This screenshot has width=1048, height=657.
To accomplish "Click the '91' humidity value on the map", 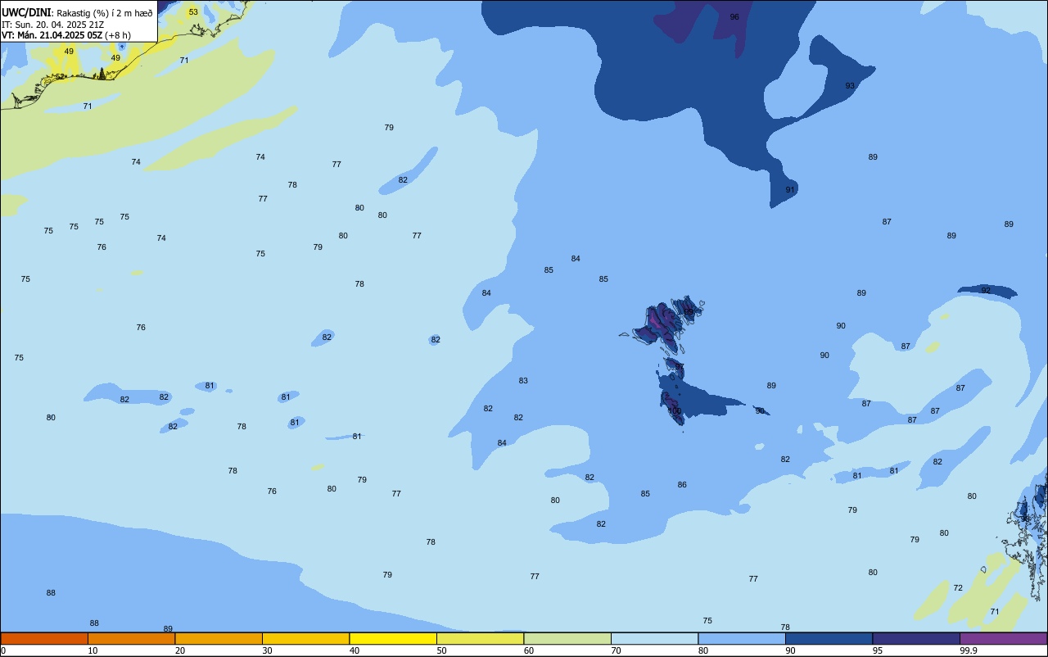I will click(790, 190).
